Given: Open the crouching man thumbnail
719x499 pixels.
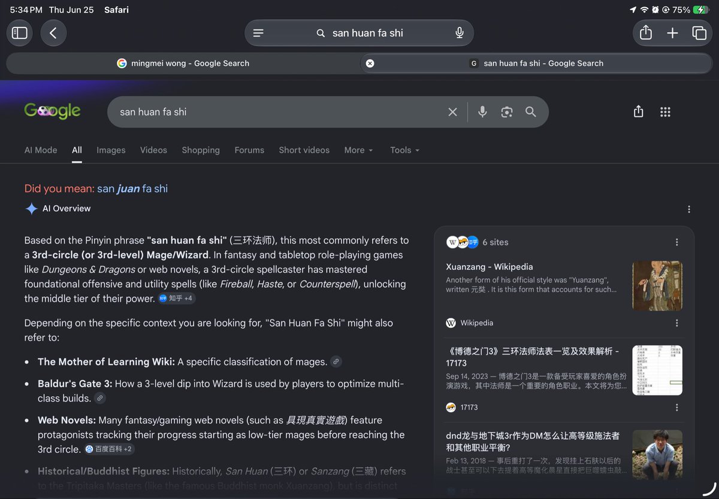Looking at the screenshot, I should (657, 455).
